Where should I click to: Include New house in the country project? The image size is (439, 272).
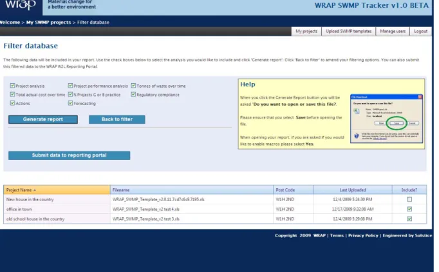coord(409,199)
